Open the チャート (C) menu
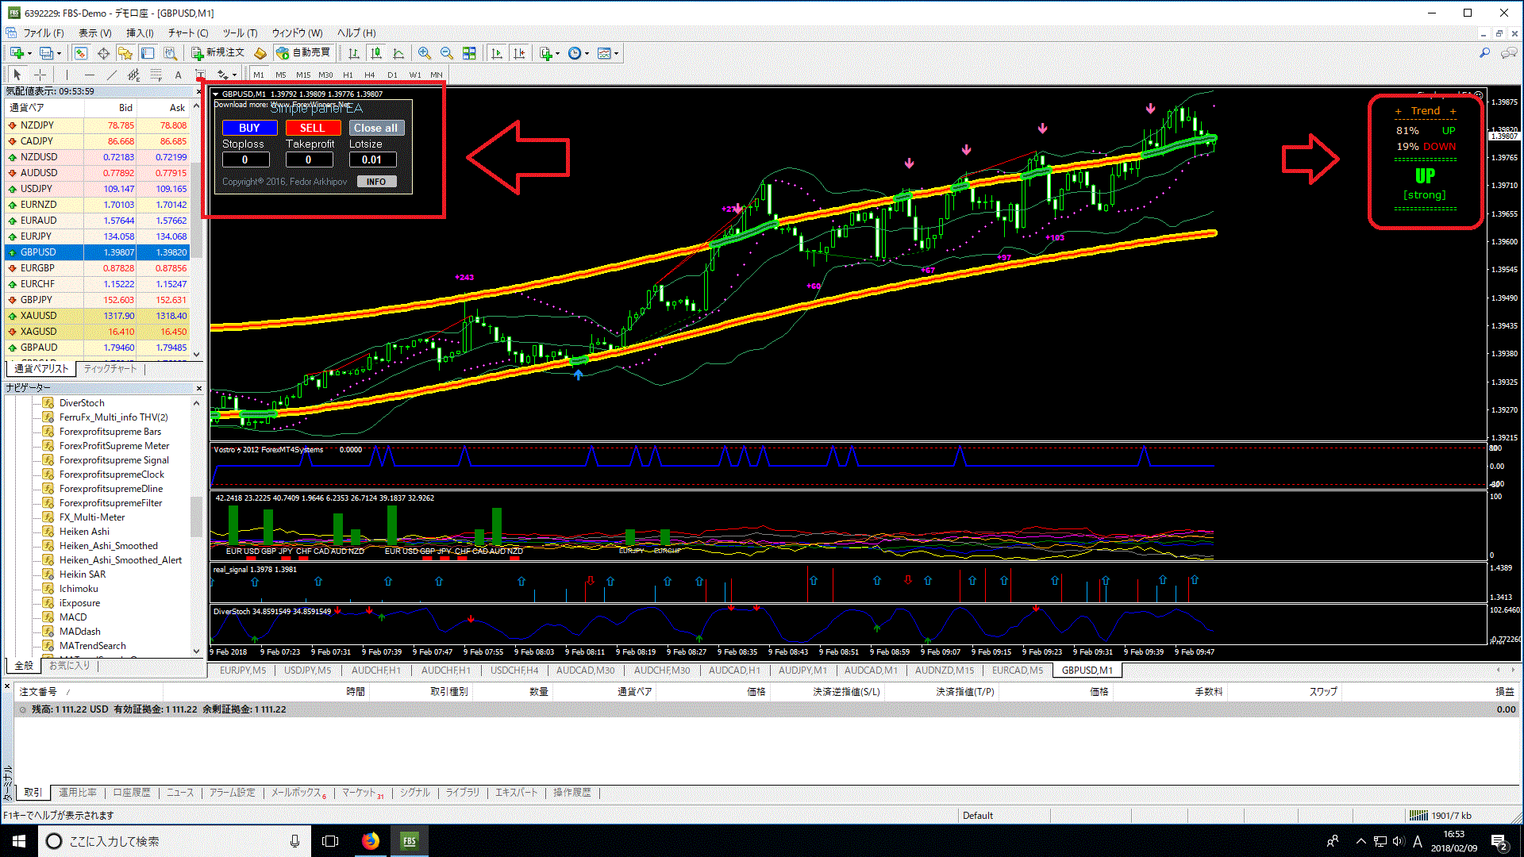1524x857 pixels. click(x=187, y=33)
